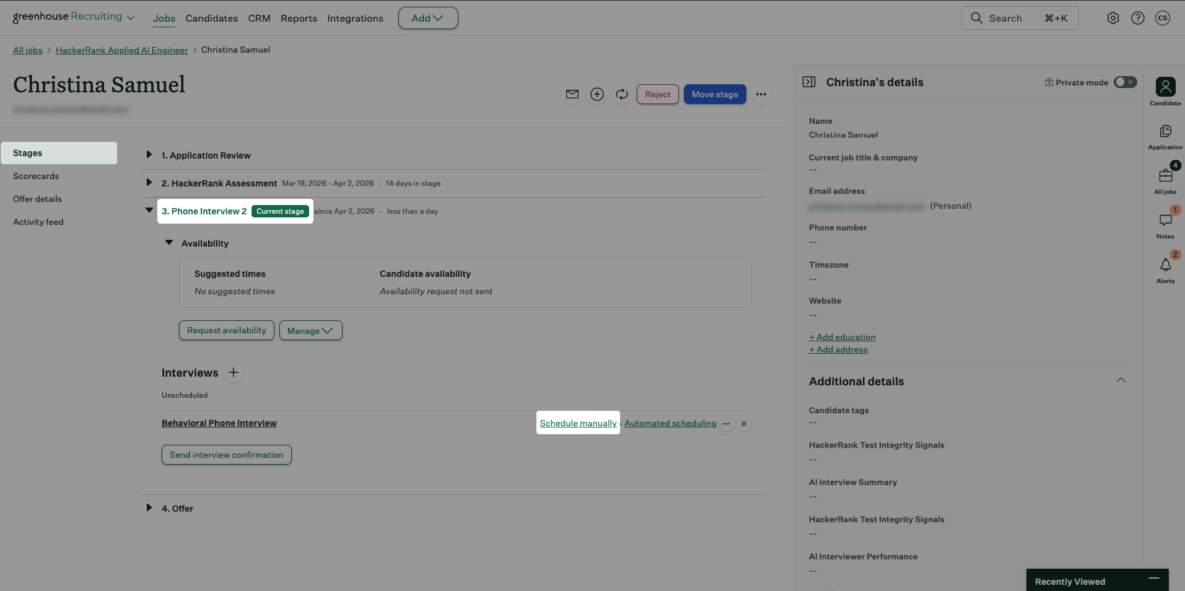This screenshot has height=591, width=1185.
Task: Go to the Candidates navigation tab
Action: point(212,19)
